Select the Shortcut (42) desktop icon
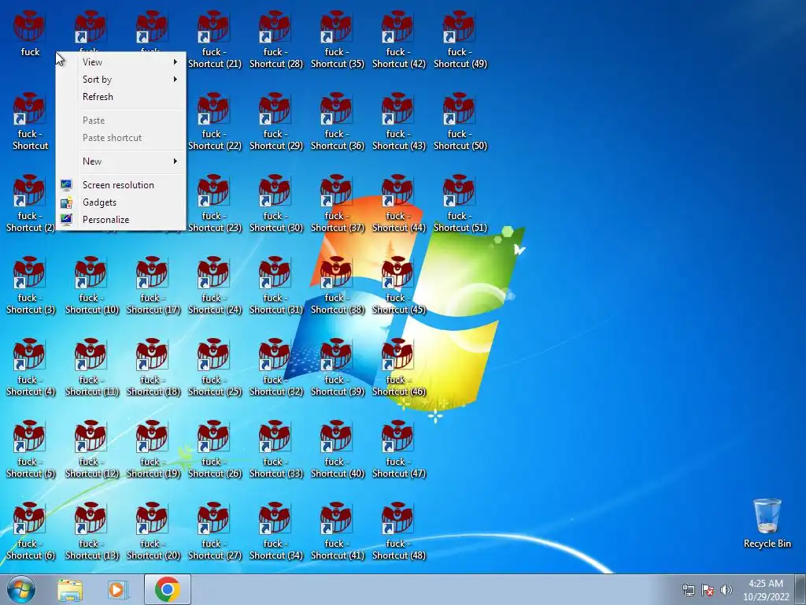The image size is (806, 605). click(x=399, y=41)
